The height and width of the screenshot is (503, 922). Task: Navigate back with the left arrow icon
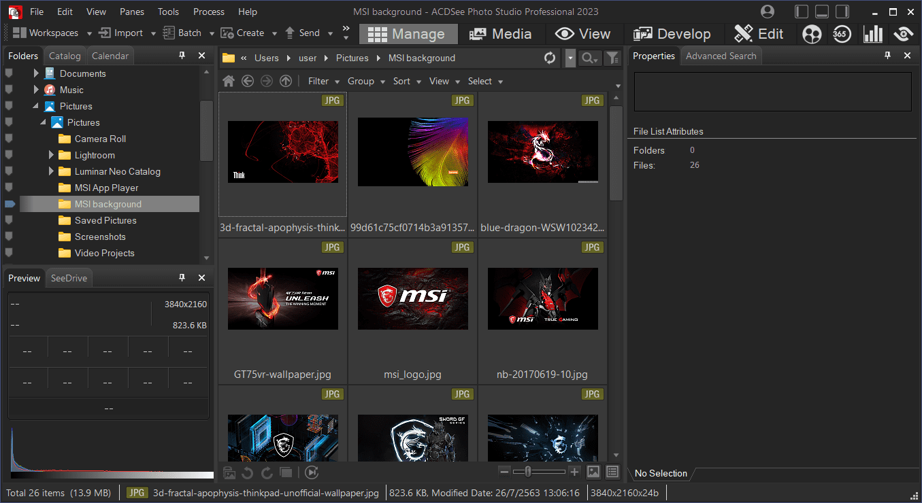coord(248,81)
